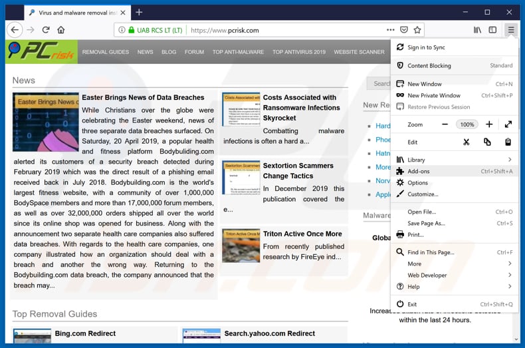525x348 pixels.
Task: Go to the Firefox home page icon
Action: click(x=61, y=30)
